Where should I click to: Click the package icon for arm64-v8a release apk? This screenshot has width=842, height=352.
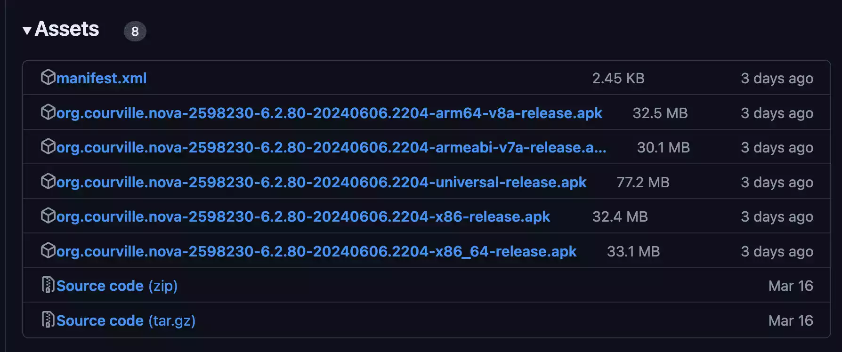[48, 112]
